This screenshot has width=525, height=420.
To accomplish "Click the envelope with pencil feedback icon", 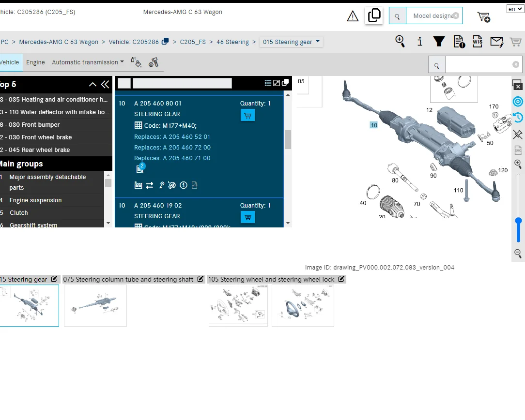I will pyautogui.click(x=496, y=42).
